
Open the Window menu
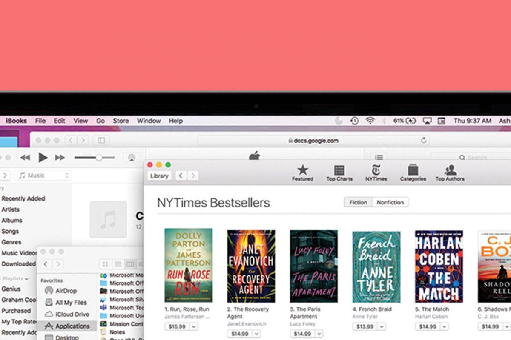pos(149,121)
